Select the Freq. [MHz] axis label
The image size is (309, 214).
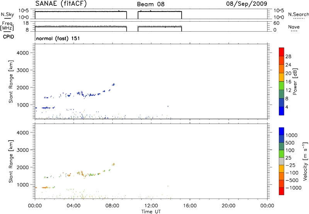point(7,26)
